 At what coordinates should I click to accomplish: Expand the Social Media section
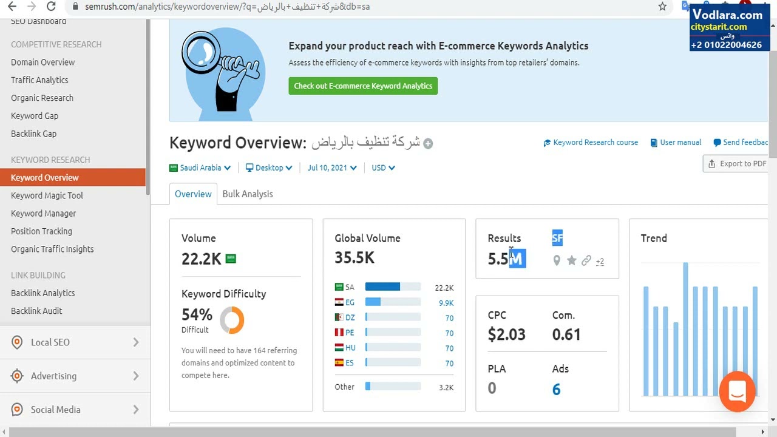75,410
